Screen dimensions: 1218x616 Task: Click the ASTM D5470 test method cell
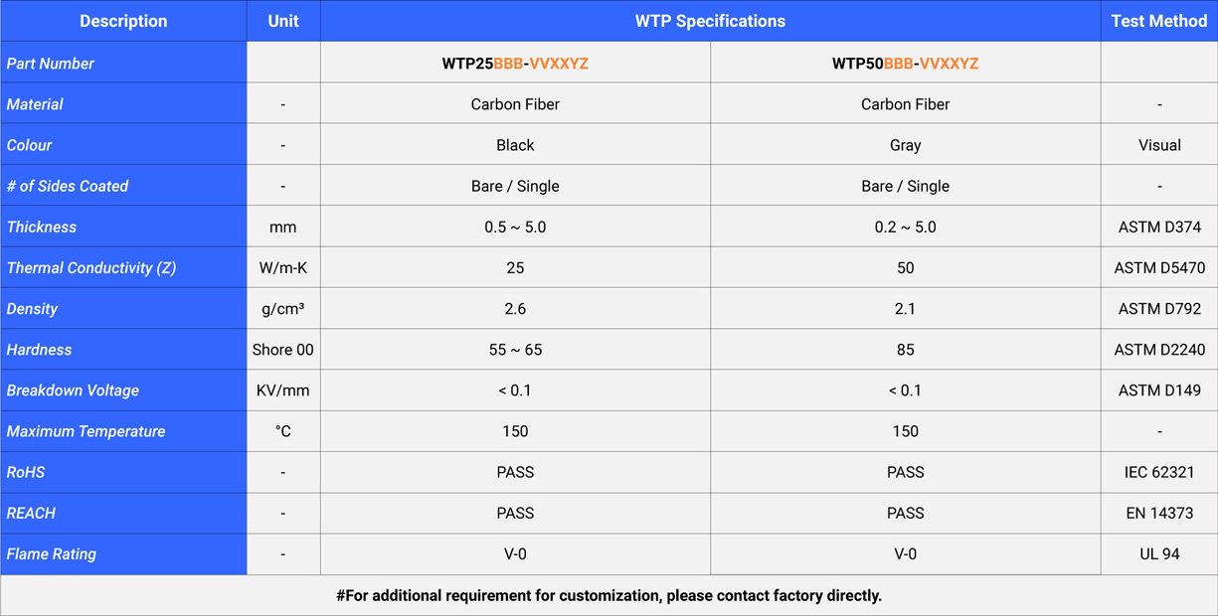(x=1159, y=268)
